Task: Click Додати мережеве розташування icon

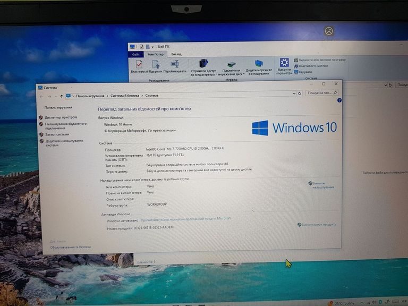Action: [x=259, y=67]
